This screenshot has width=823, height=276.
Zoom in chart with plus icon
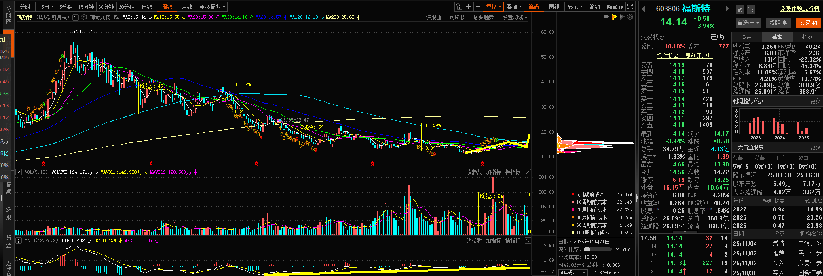468,7
